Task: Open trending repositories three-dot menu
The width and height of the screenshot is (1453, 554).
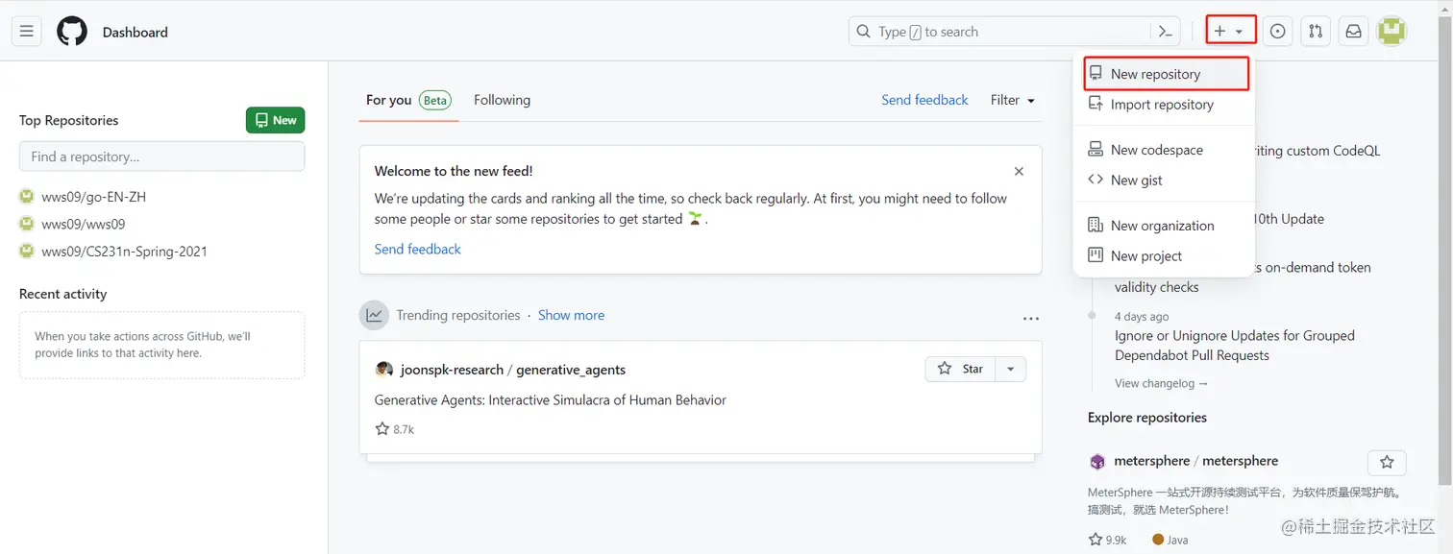Action: point(1031,318)
